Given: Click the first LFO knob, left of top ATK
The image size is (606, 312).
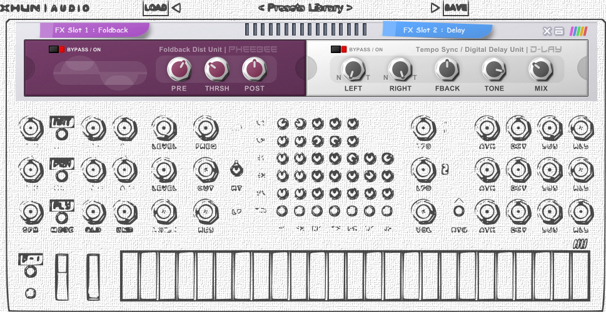Looking at the screenshot, I should point(423,129).
